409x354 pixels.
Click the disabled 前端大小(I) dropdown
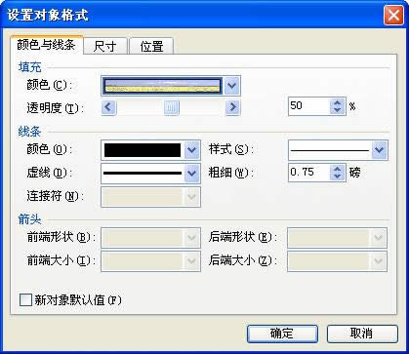(150, 260)
